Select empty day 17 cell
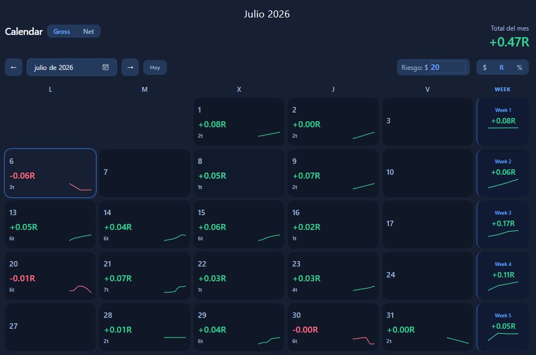The width and height of the screenshot is (536, 355). click(x=428, y=224)
